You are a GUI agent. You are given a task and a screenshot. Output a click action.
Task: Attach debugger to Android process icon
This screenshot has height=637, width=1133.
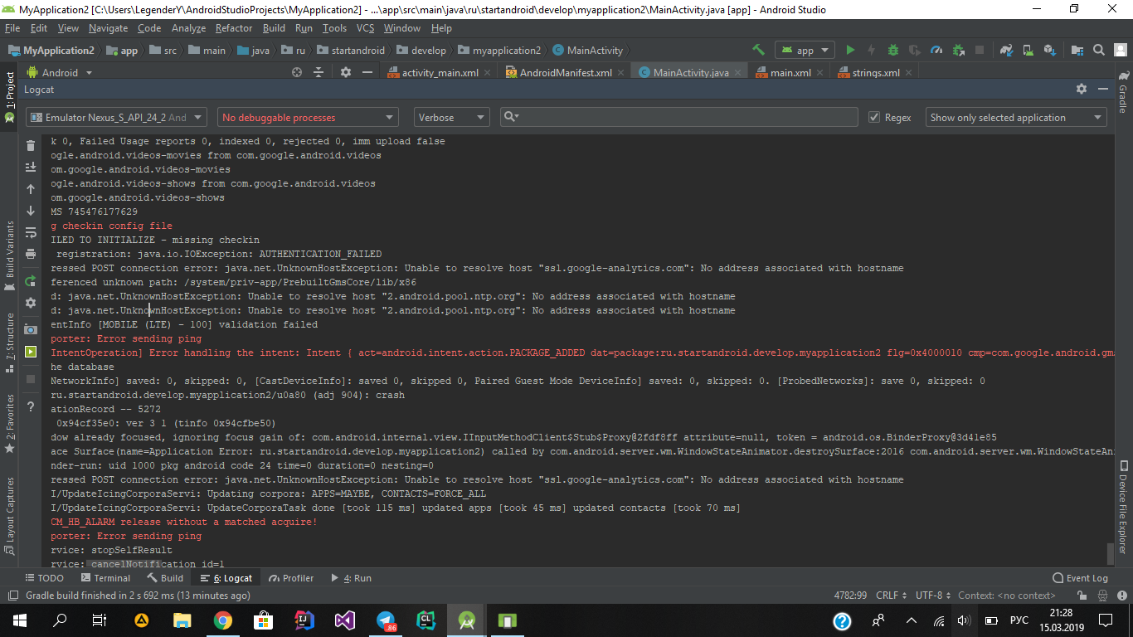point(958,50)
